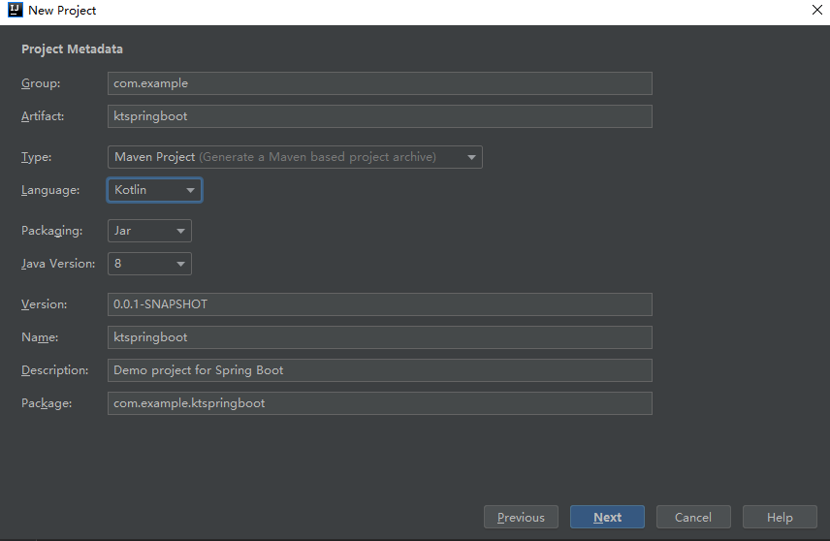Click the Description field
The image size is (830, 541).
[x=379, y=370]
